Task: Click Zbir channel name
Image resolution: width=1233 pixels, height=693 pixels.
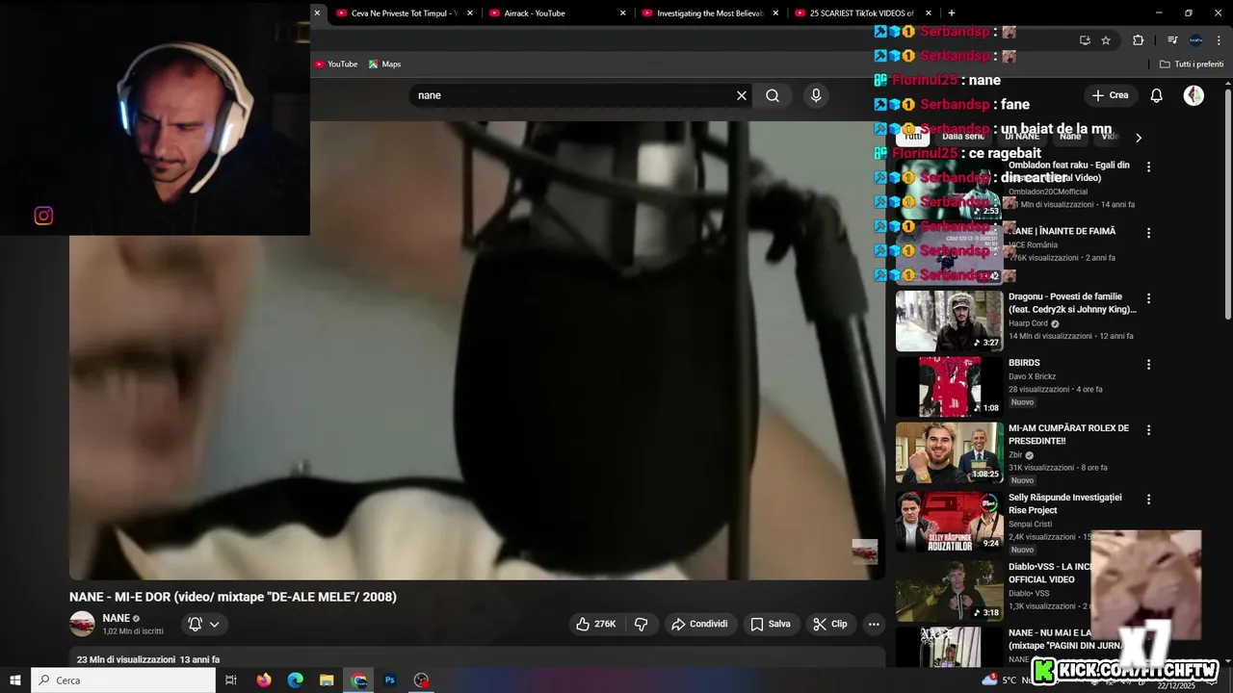Action: point(1015,455)
